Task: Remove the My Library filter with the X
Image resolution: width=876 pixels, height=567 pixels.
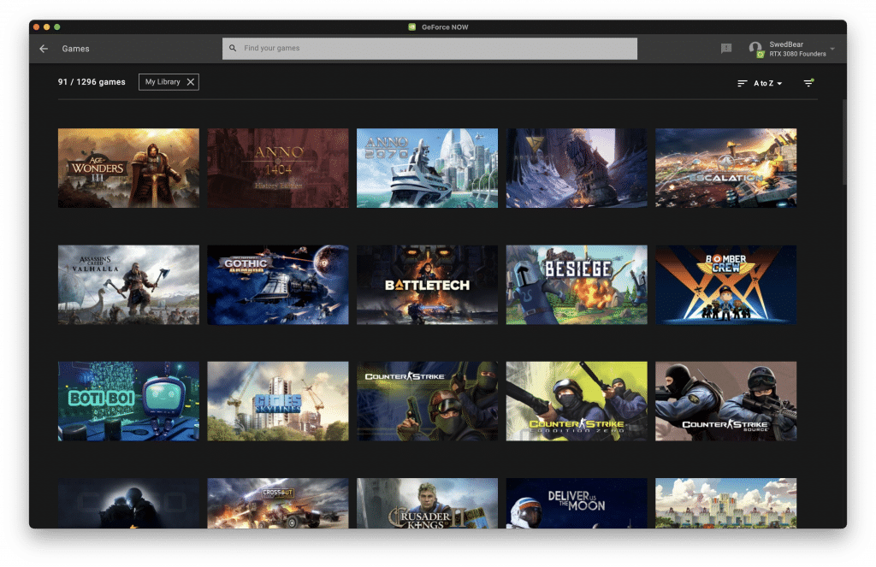Action: 191,82
